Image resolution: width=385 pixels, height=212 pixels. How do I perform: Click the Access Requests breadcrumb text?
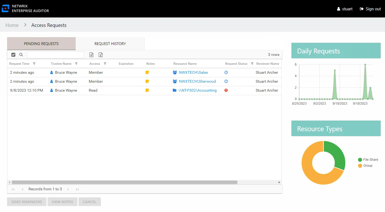pos(49,25)
